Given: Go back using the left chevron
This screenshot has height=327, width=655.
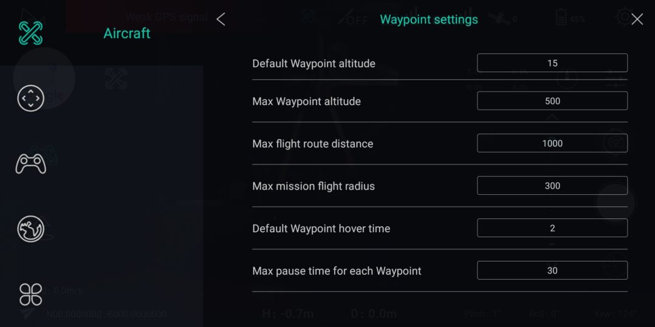Looking at the screenshot, I should pos(221,19).
